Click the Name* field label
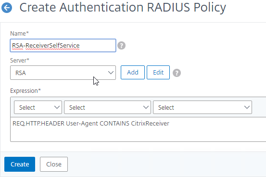The image size is (266, 177). [x=20, y=34]
